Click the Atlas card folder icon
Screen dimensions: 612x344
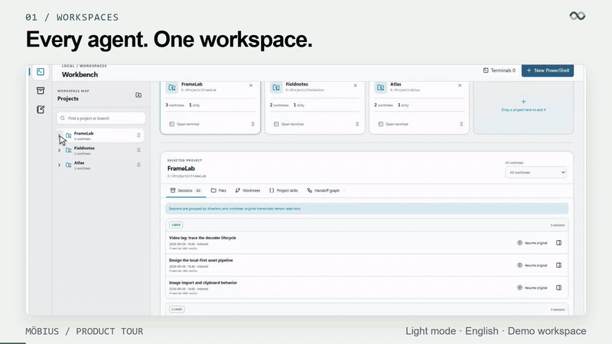[x=380, y=88]
